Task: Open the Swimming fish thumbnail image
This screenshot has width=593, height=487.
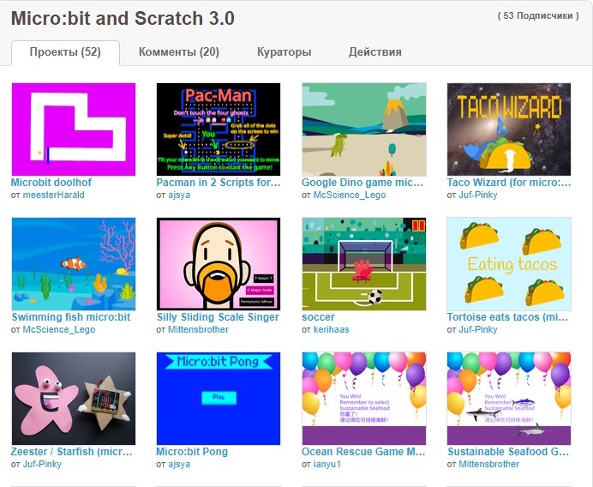Action: tap(74, 264)
